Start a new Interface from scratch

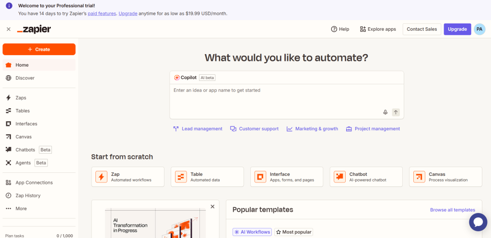287,177
